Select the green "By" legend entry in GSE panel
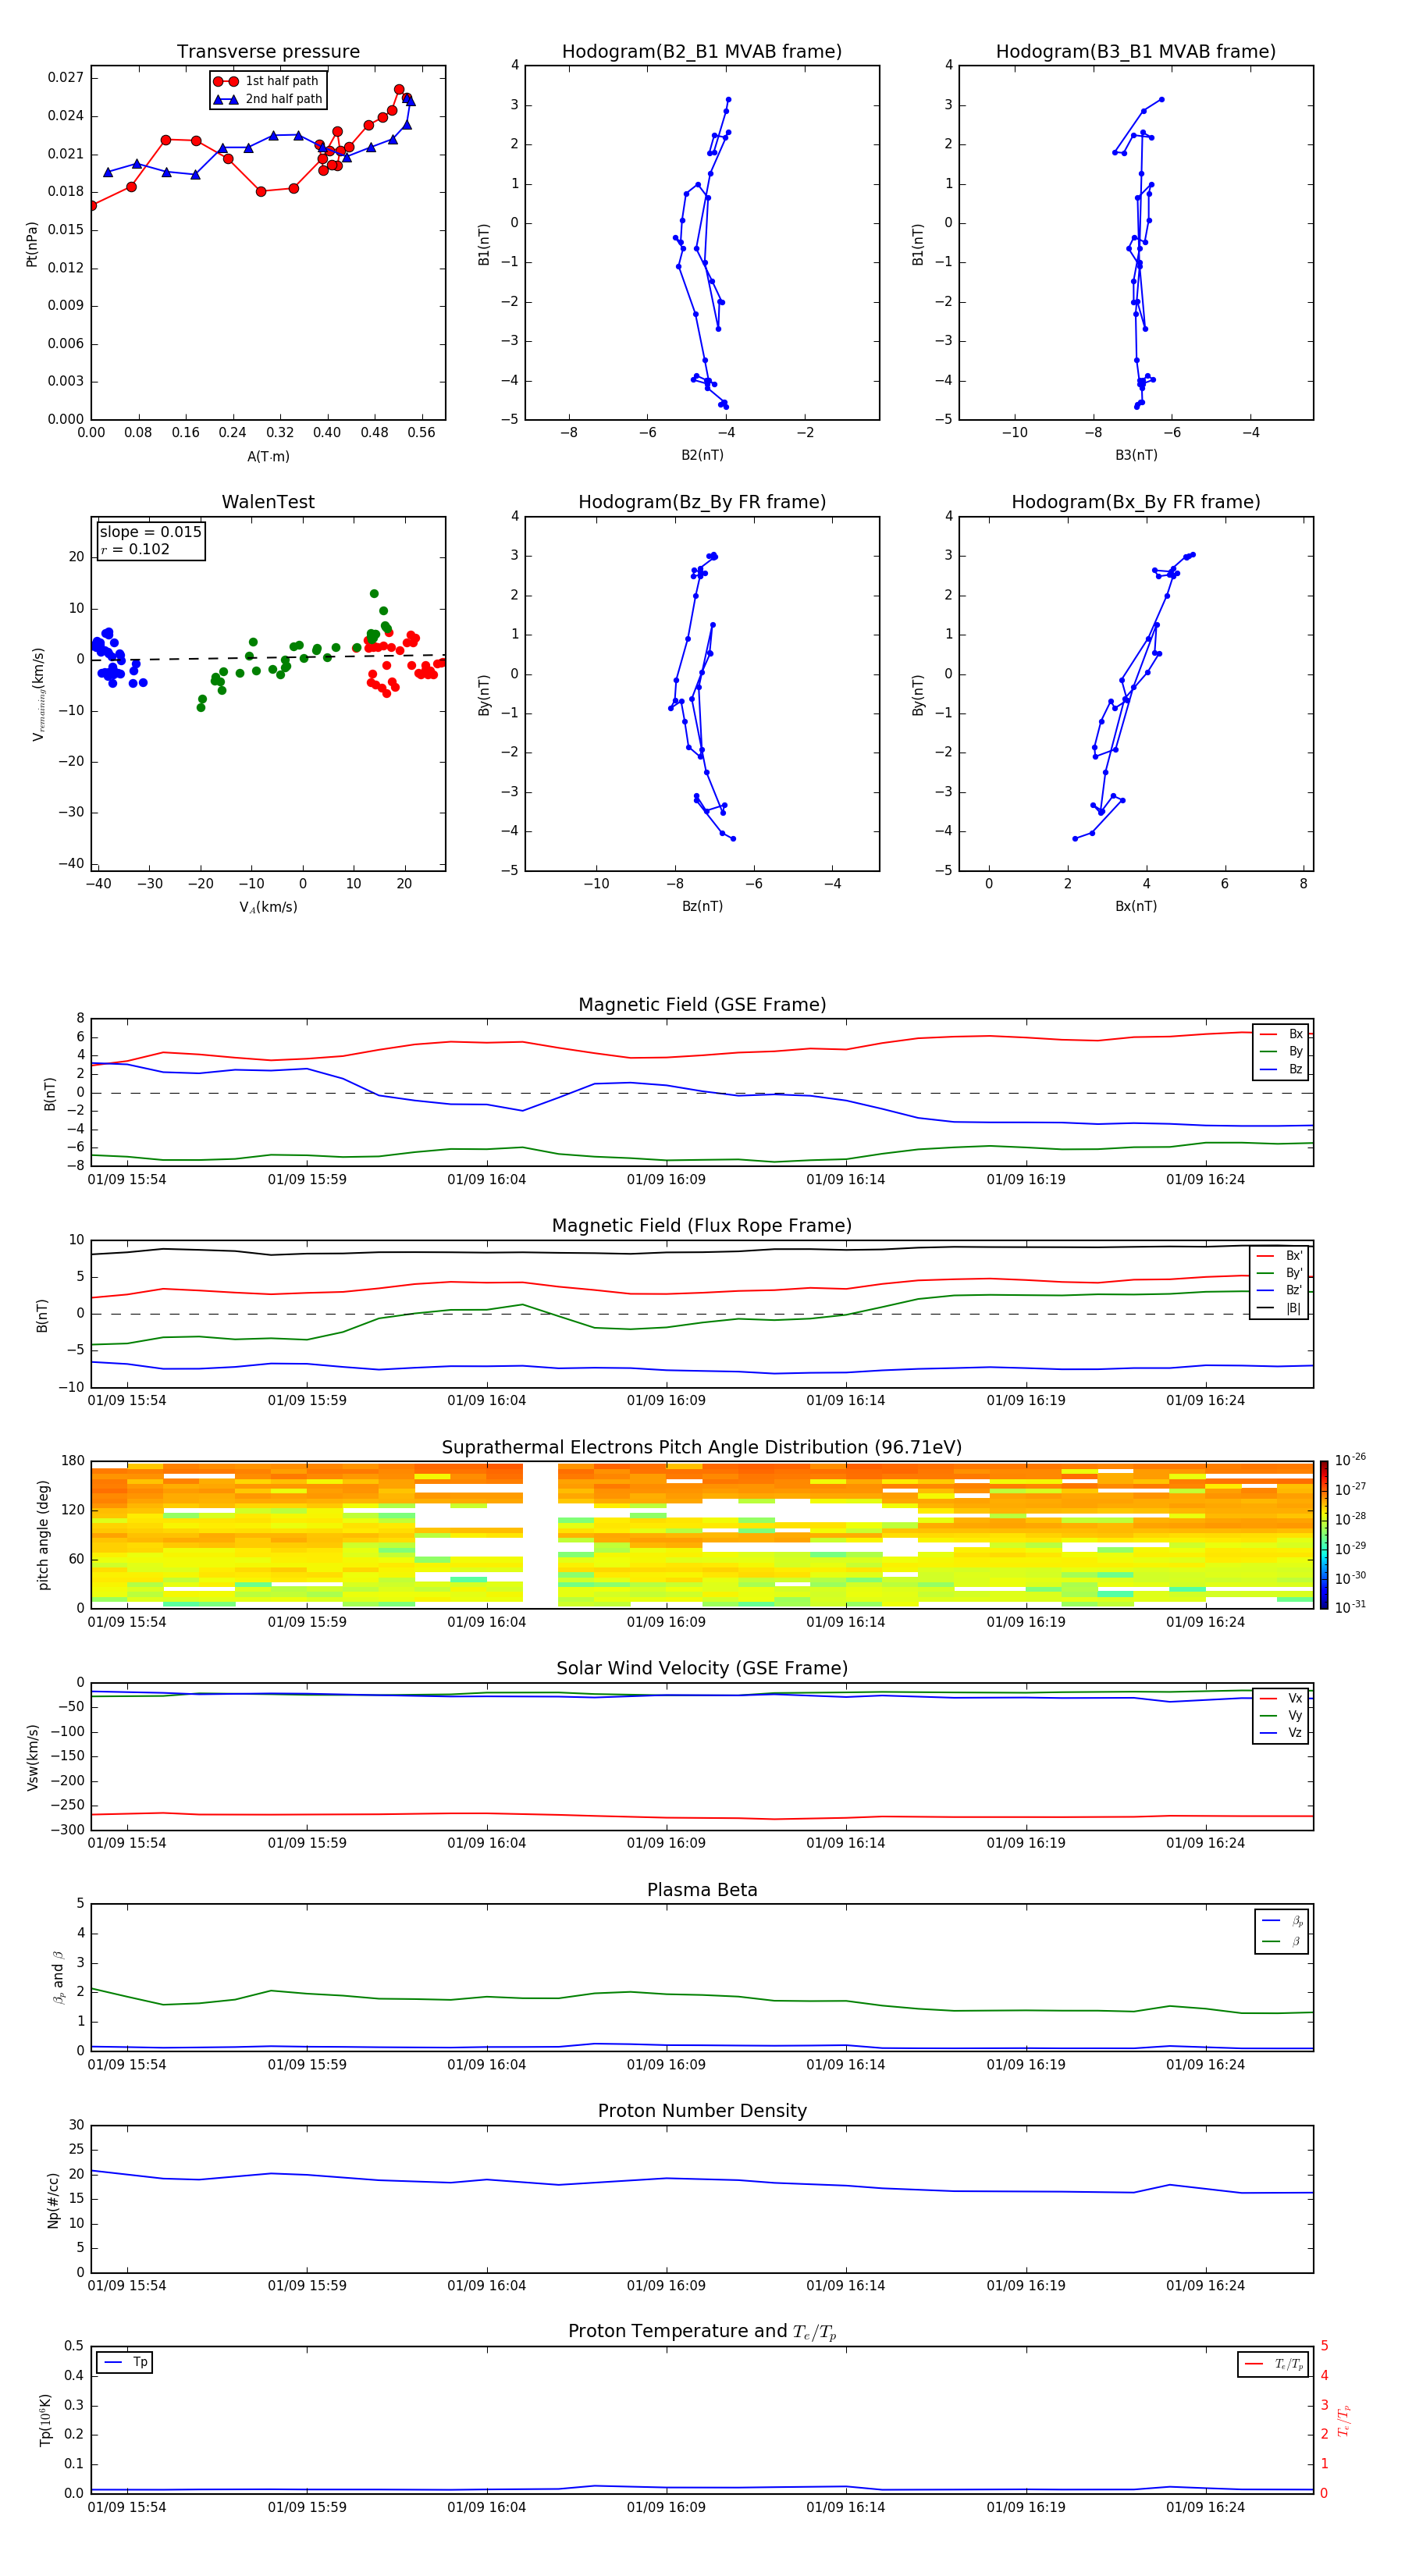 [1280, 1051]
